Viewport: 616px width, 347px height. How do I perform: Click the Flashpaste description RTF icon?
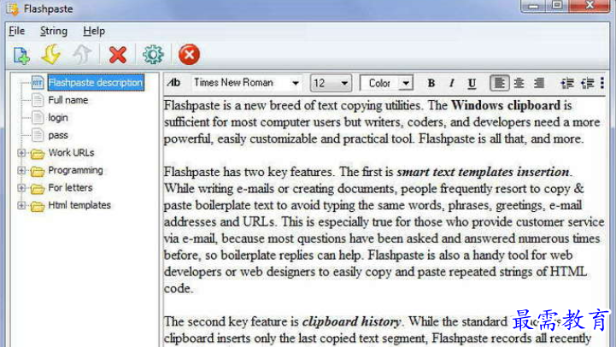(38, 83)
